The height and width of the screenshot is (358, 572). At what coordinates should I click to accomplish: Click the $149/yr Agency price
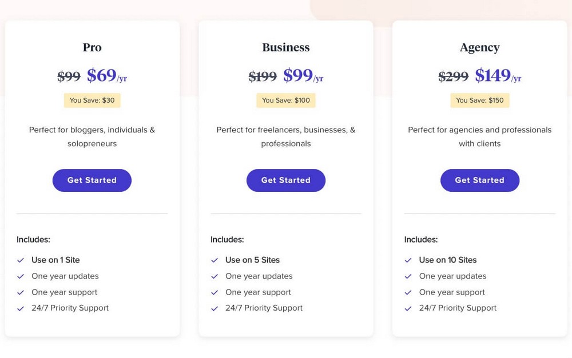point(498,75)
